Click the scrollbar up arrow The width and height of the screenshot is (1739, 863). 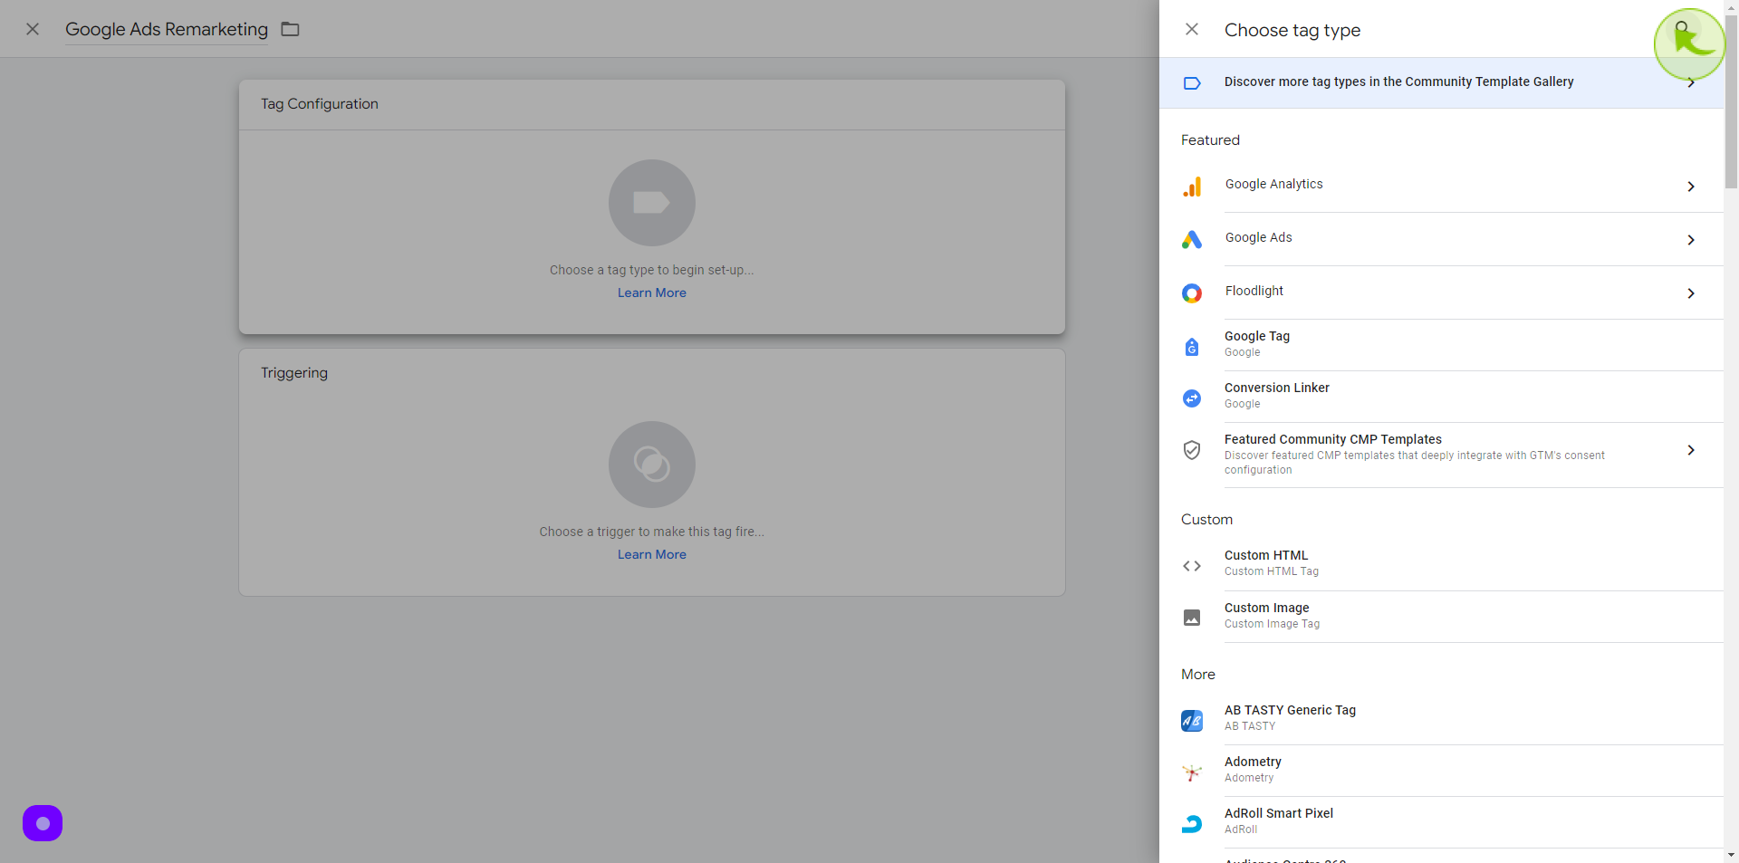[1731, 6]
